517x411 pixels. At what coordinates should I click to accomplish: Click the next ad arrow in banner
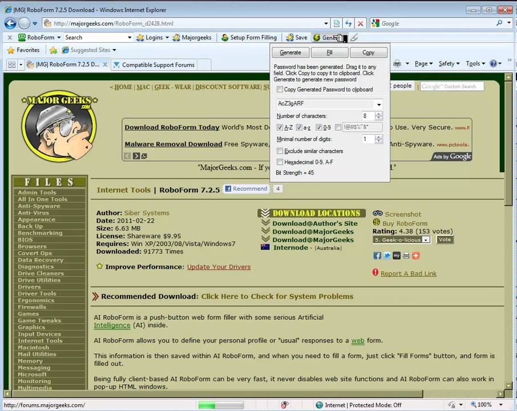coord(136,156)
